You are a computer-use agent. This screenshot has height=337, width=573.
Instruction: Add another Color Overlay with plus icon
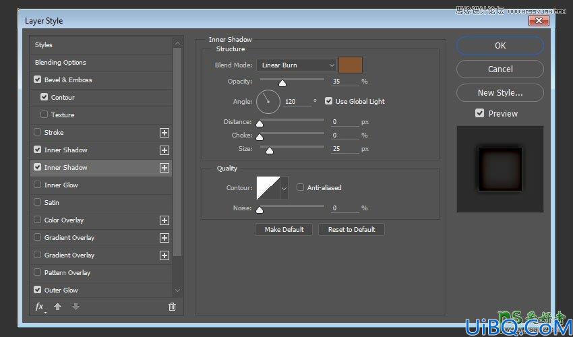point(164,220)
